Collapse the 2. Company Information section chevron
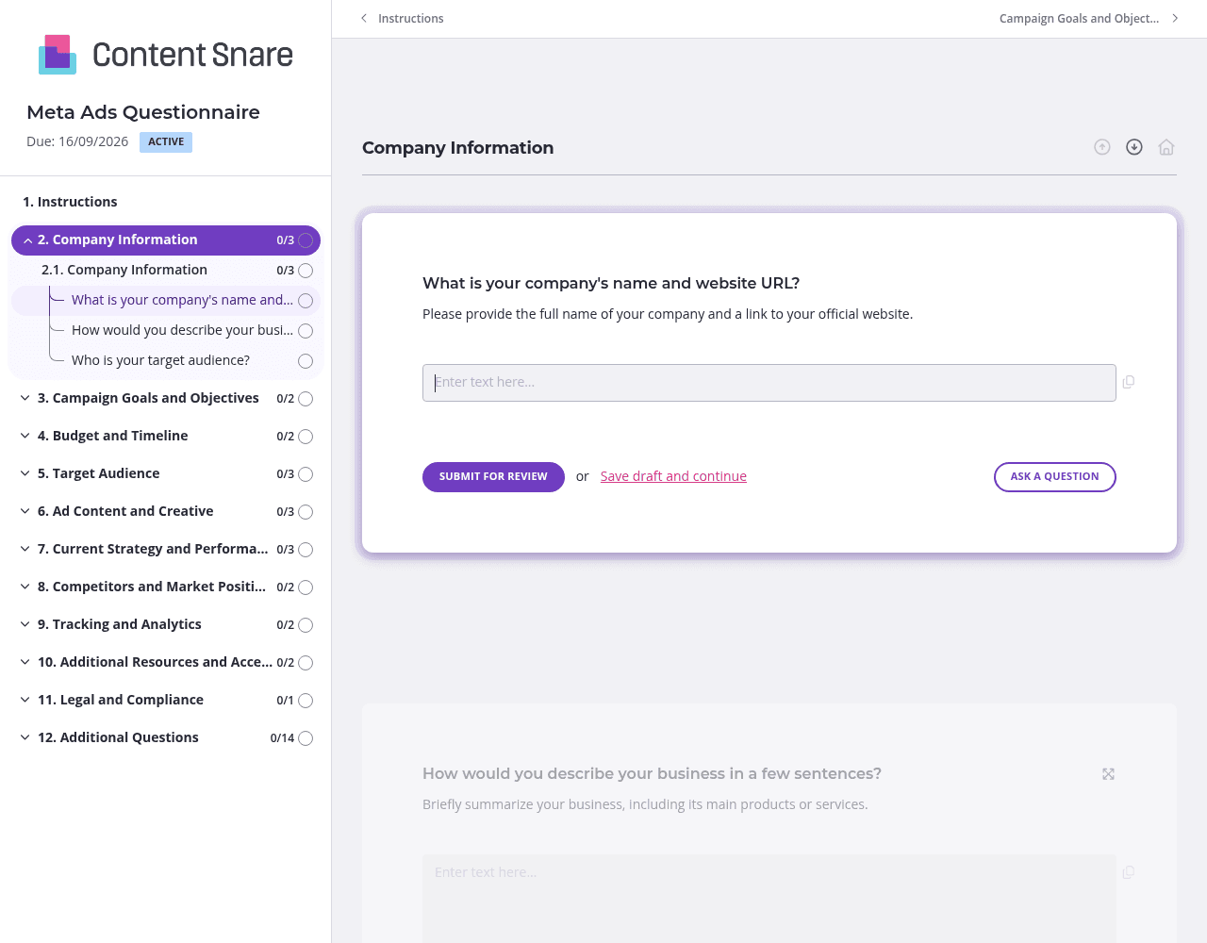This screenshot has height=943, width=1207. (x=27, y=240)
